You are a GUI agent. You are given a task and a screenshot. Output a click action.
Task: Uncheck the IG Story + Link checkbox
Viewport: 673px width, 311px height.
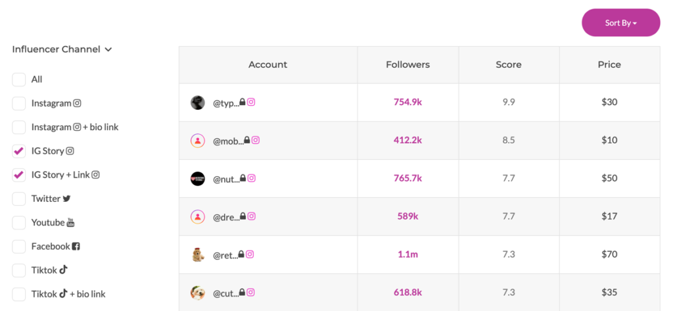[x=19, y=175]
